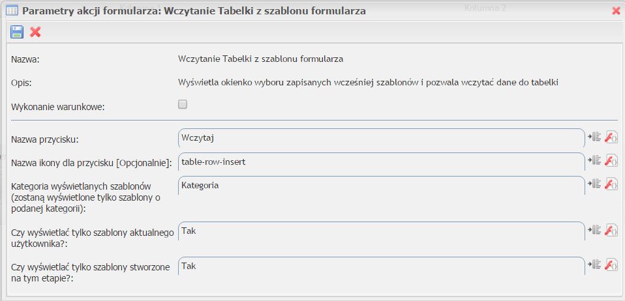Screen dimensions: 625x301
Task: Click the icon name field with table-row-insert
Action: click(x=382, y=162)
